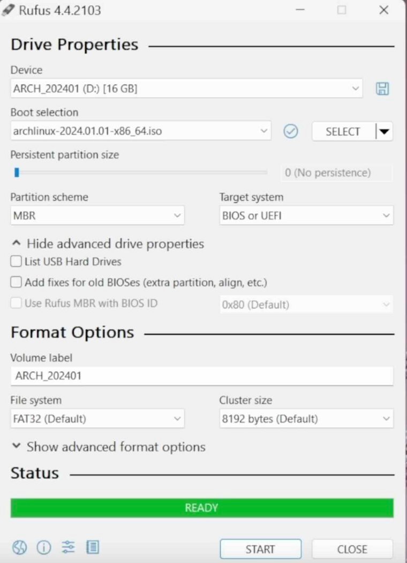Click the Rufus logo in the title bar
Viewport: 407px width, 563px height.
coord(7,9)
